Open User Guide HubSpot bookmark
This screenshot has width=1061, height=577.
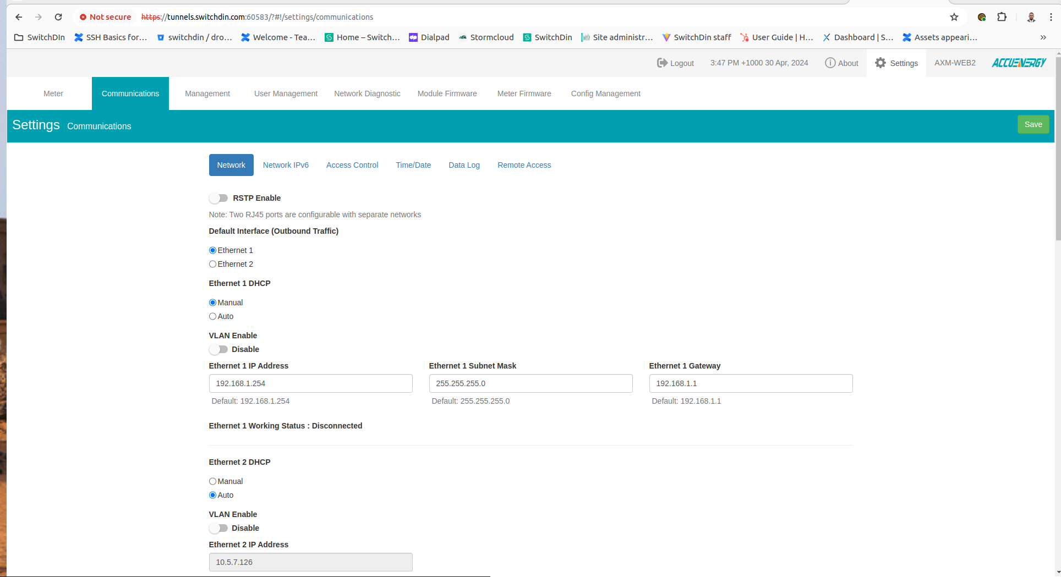pos(776,37)
